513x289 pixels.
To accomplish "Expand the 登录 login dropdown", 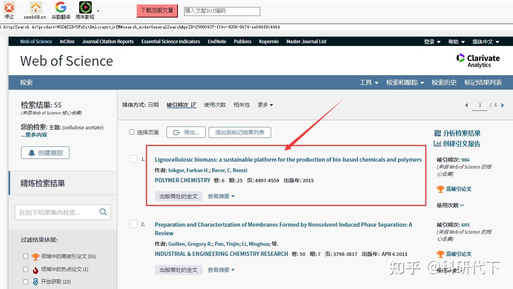I will tap(432, 42).
